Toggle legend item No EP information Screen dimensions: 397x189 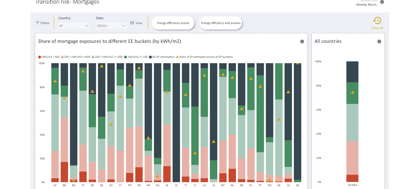tap(162, 57)
